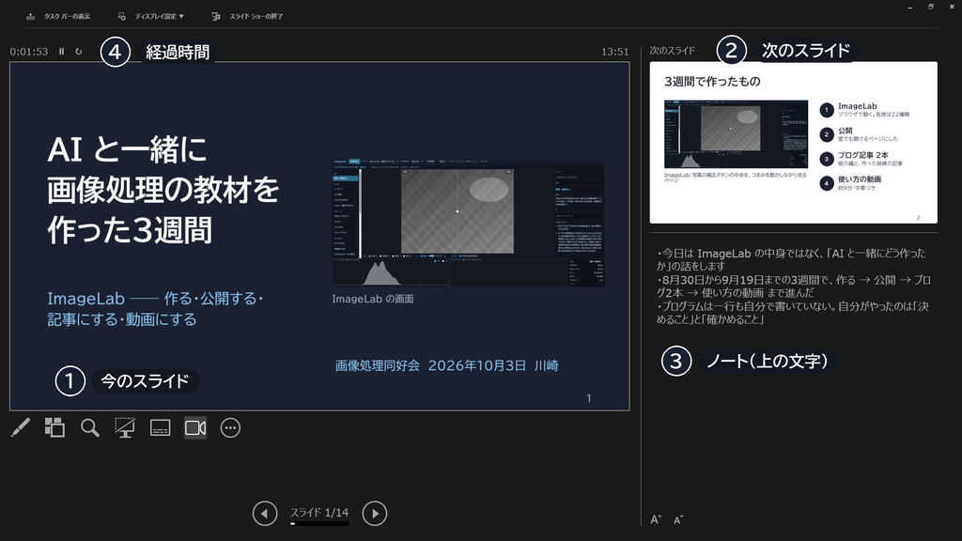Click タスク バーの表示 at top
This screenshot has height=541, width=962.
[58, 17]
